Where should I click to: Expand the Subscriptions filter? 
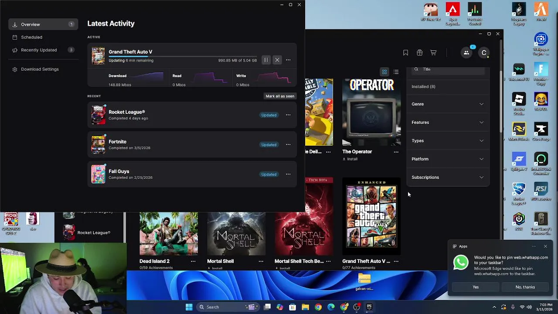pyautogui.click(x=448, y=177)
